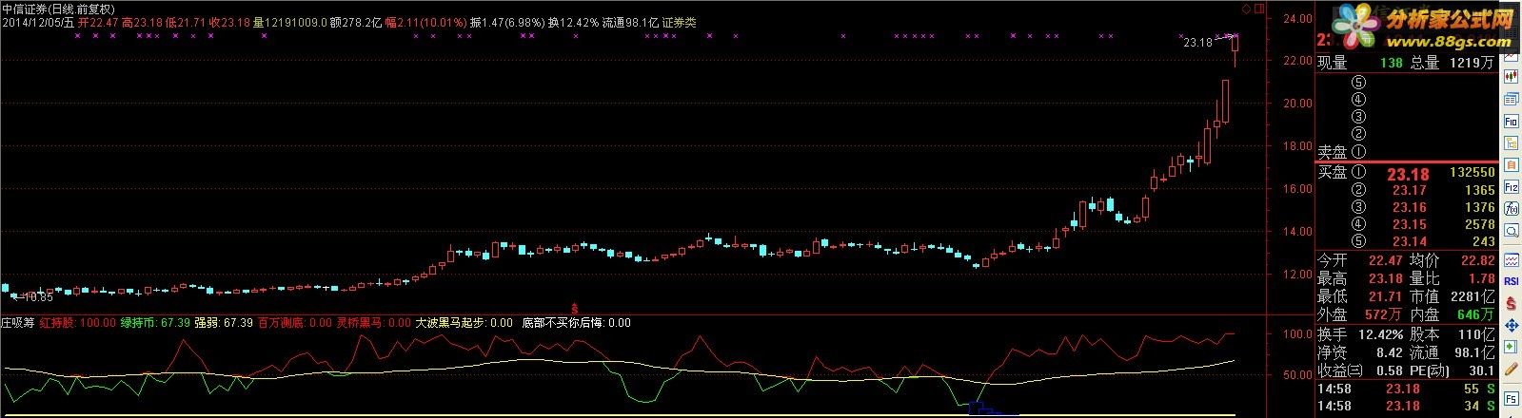The image size is (1522, 418).
Task: Click red $ marker on chart divider
Action: coord(575,307)
